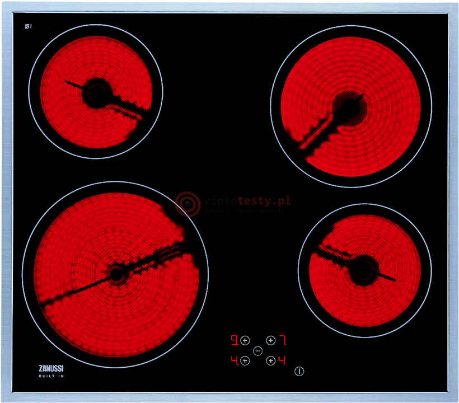Viewport: 459px width, 403px height.
Task: Tap the bottom-right small cooking zone
Action: [364, 270]
